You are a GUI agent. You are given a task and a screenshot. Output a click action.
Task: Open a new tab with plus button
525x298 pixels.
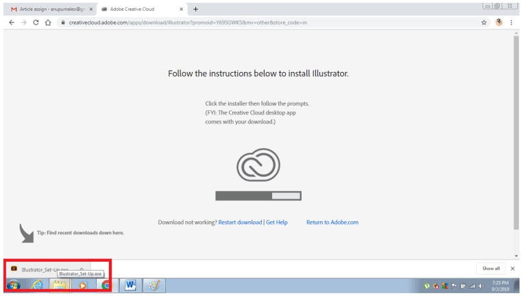(x=196, y=9)
